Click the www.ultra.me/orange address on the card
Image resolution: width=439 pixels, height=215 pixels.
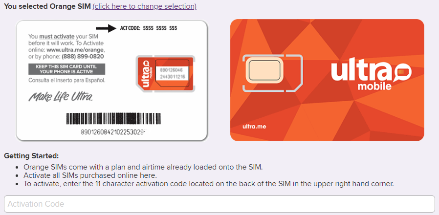tap(76, 50)
